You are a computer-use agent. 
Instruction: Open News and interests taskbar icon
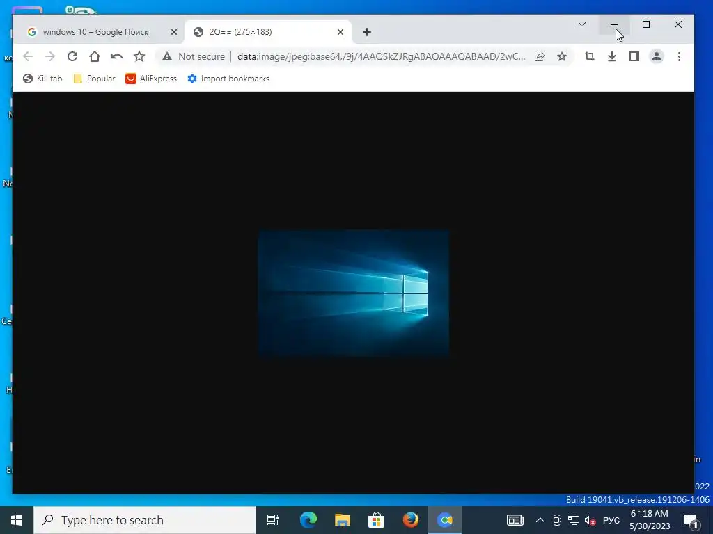coord(515,520)
